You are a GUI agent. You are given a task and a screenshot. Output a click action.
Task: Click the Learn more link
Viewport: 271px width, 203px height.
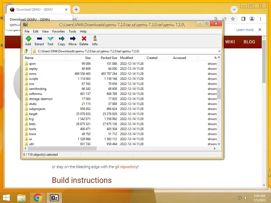pyautogui.click(x=245, y=30)
